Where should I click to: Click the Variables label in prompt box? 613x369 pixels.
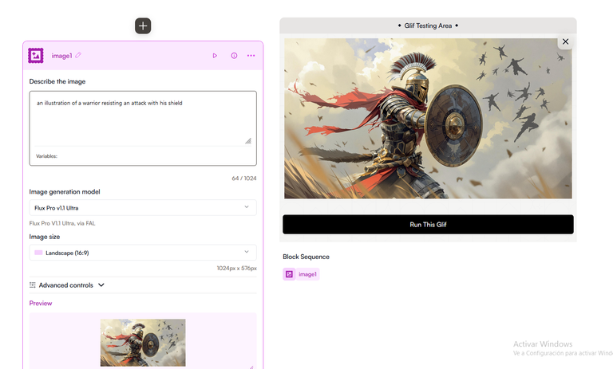point(46,156)
